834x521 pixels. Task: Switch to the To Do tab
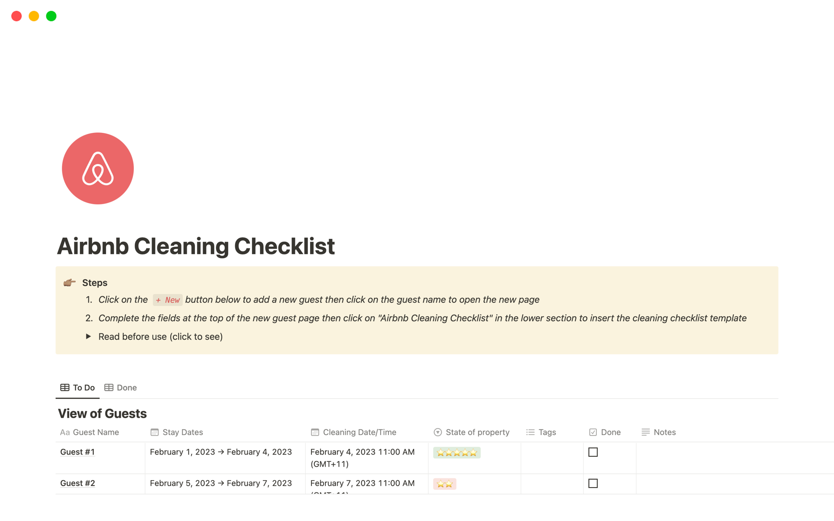pyautogui.click(x=83, y=387)
